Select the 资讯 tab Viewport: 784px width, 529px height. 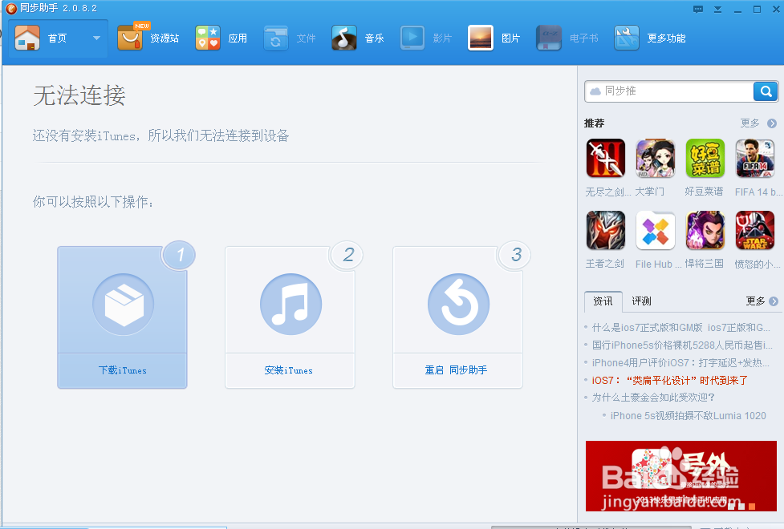[x=603, y=301]
